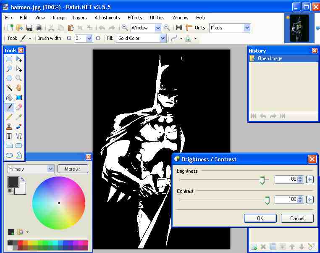Open the File menu

[x=8, y=18]
